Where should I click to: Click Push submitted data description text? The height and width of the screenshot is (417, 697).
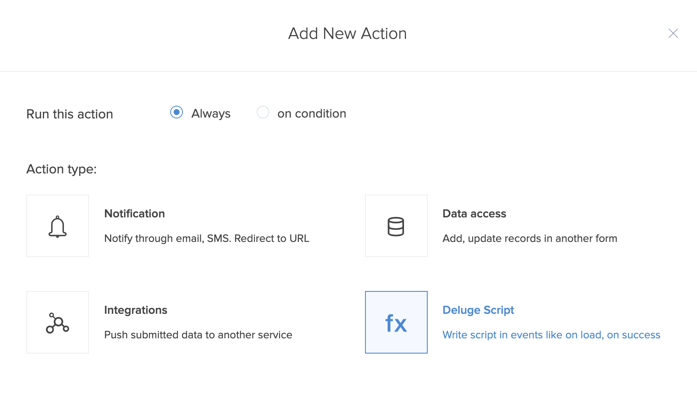[x=198, y=335]
